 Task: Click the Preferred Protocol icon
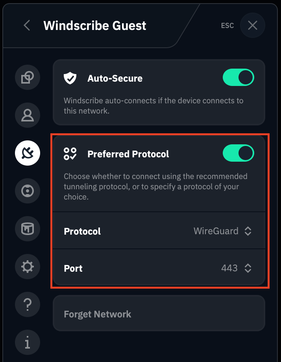tap(70, 154)
